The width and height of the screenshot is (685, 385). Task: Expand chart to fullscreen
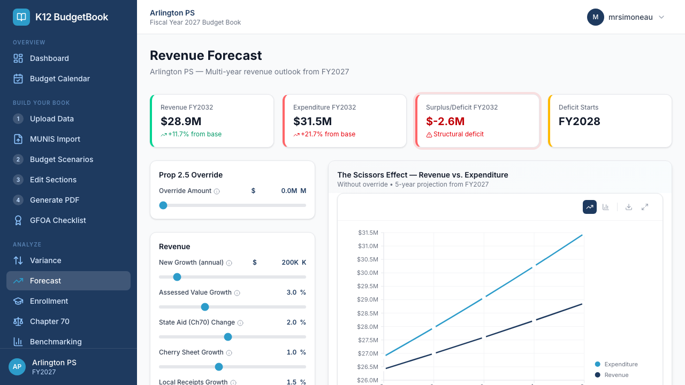pyautogui.click(x=645, y=207)
